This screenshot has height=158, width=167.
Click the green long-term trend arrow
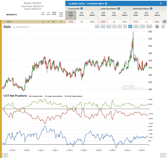click(x=61, y=22)
